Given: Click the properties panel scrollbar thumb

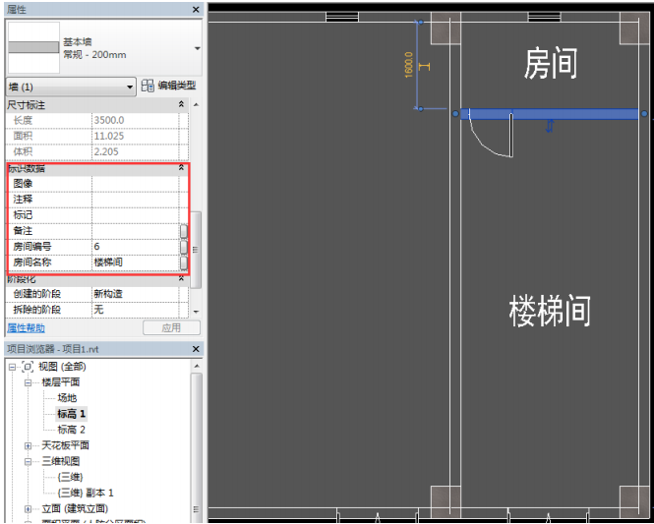Looking at the screenshot, I should point(196,250).
